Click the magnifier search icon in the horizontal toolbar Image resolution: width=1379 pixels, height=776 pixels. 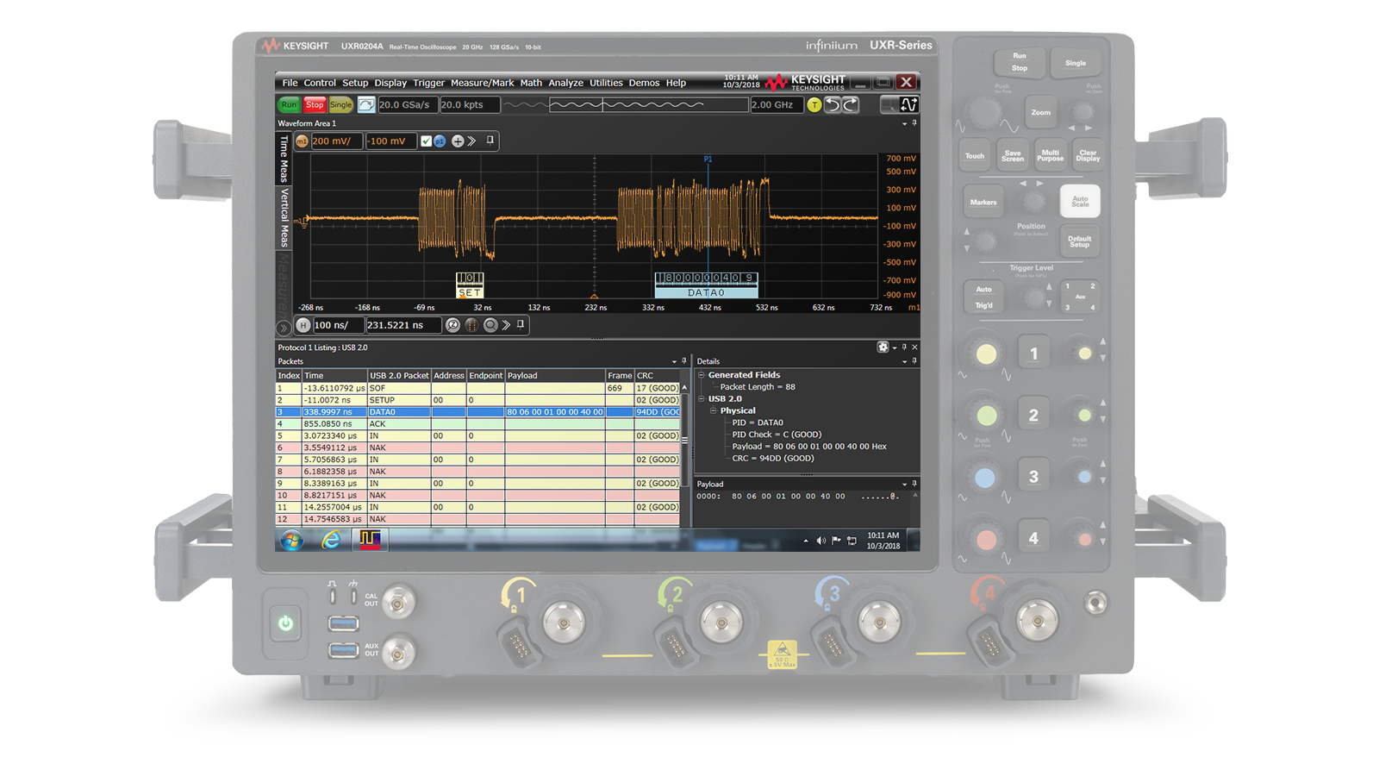(490, 325)
